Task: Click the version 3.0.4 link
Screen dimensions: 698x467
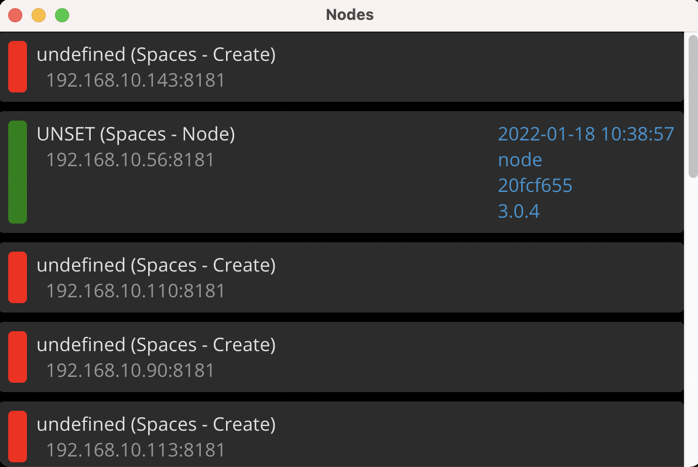Action: [518, 211]
